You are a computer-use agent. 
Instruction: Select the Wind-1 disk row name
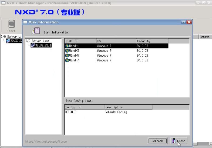74,46
